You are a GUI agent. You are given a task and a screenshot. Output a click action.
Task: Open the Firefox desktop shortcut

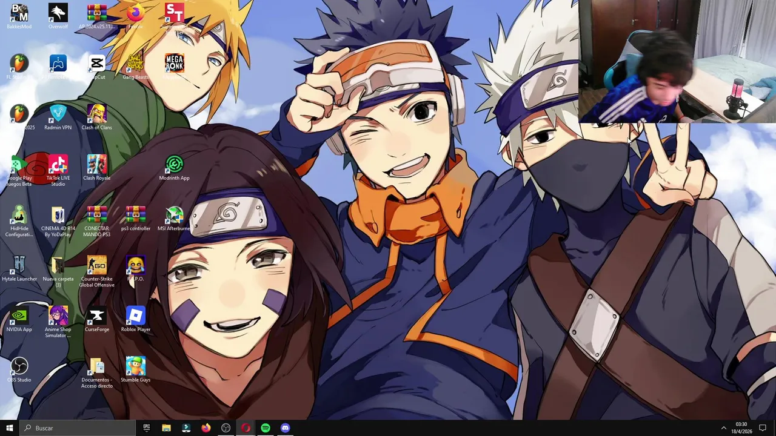coord(136,16)
